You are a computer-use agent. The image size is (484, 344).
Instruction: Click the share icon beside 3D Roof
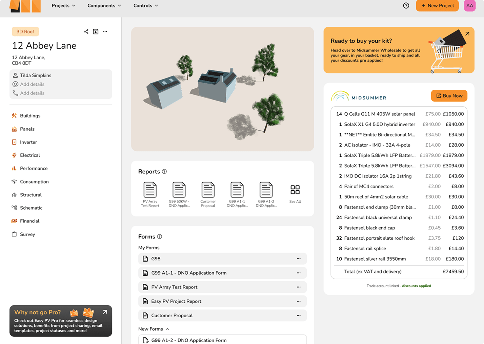(86, 31)
